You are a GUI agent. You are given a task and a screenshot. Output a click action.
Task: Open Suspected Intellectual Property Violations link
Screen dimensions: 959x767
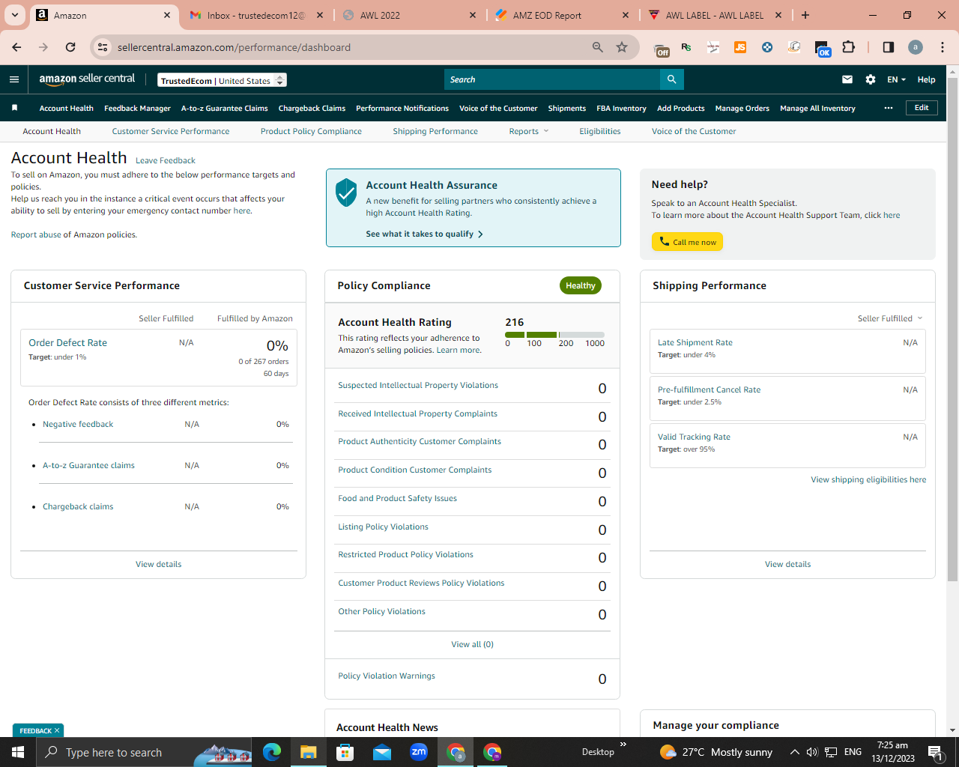418,385
